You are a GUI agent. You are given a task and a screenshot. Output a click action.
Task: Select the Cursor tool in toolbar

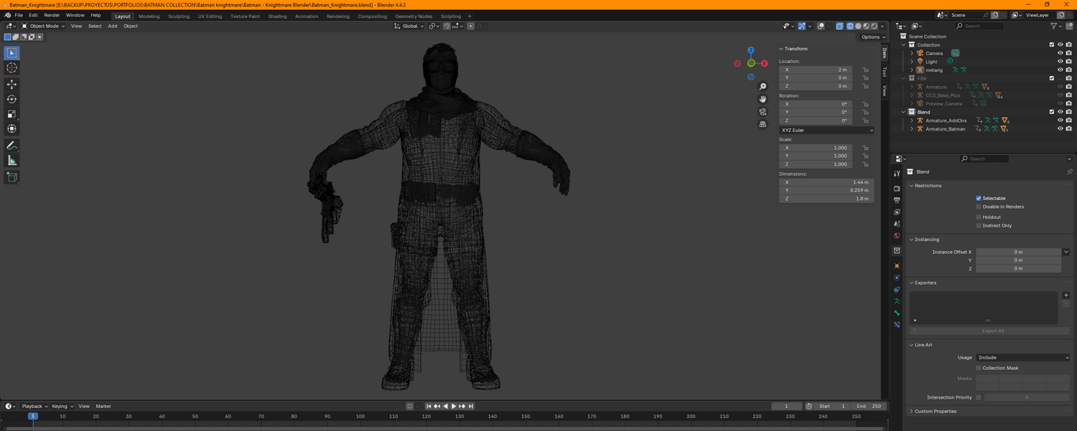click(x=11, y=68)
